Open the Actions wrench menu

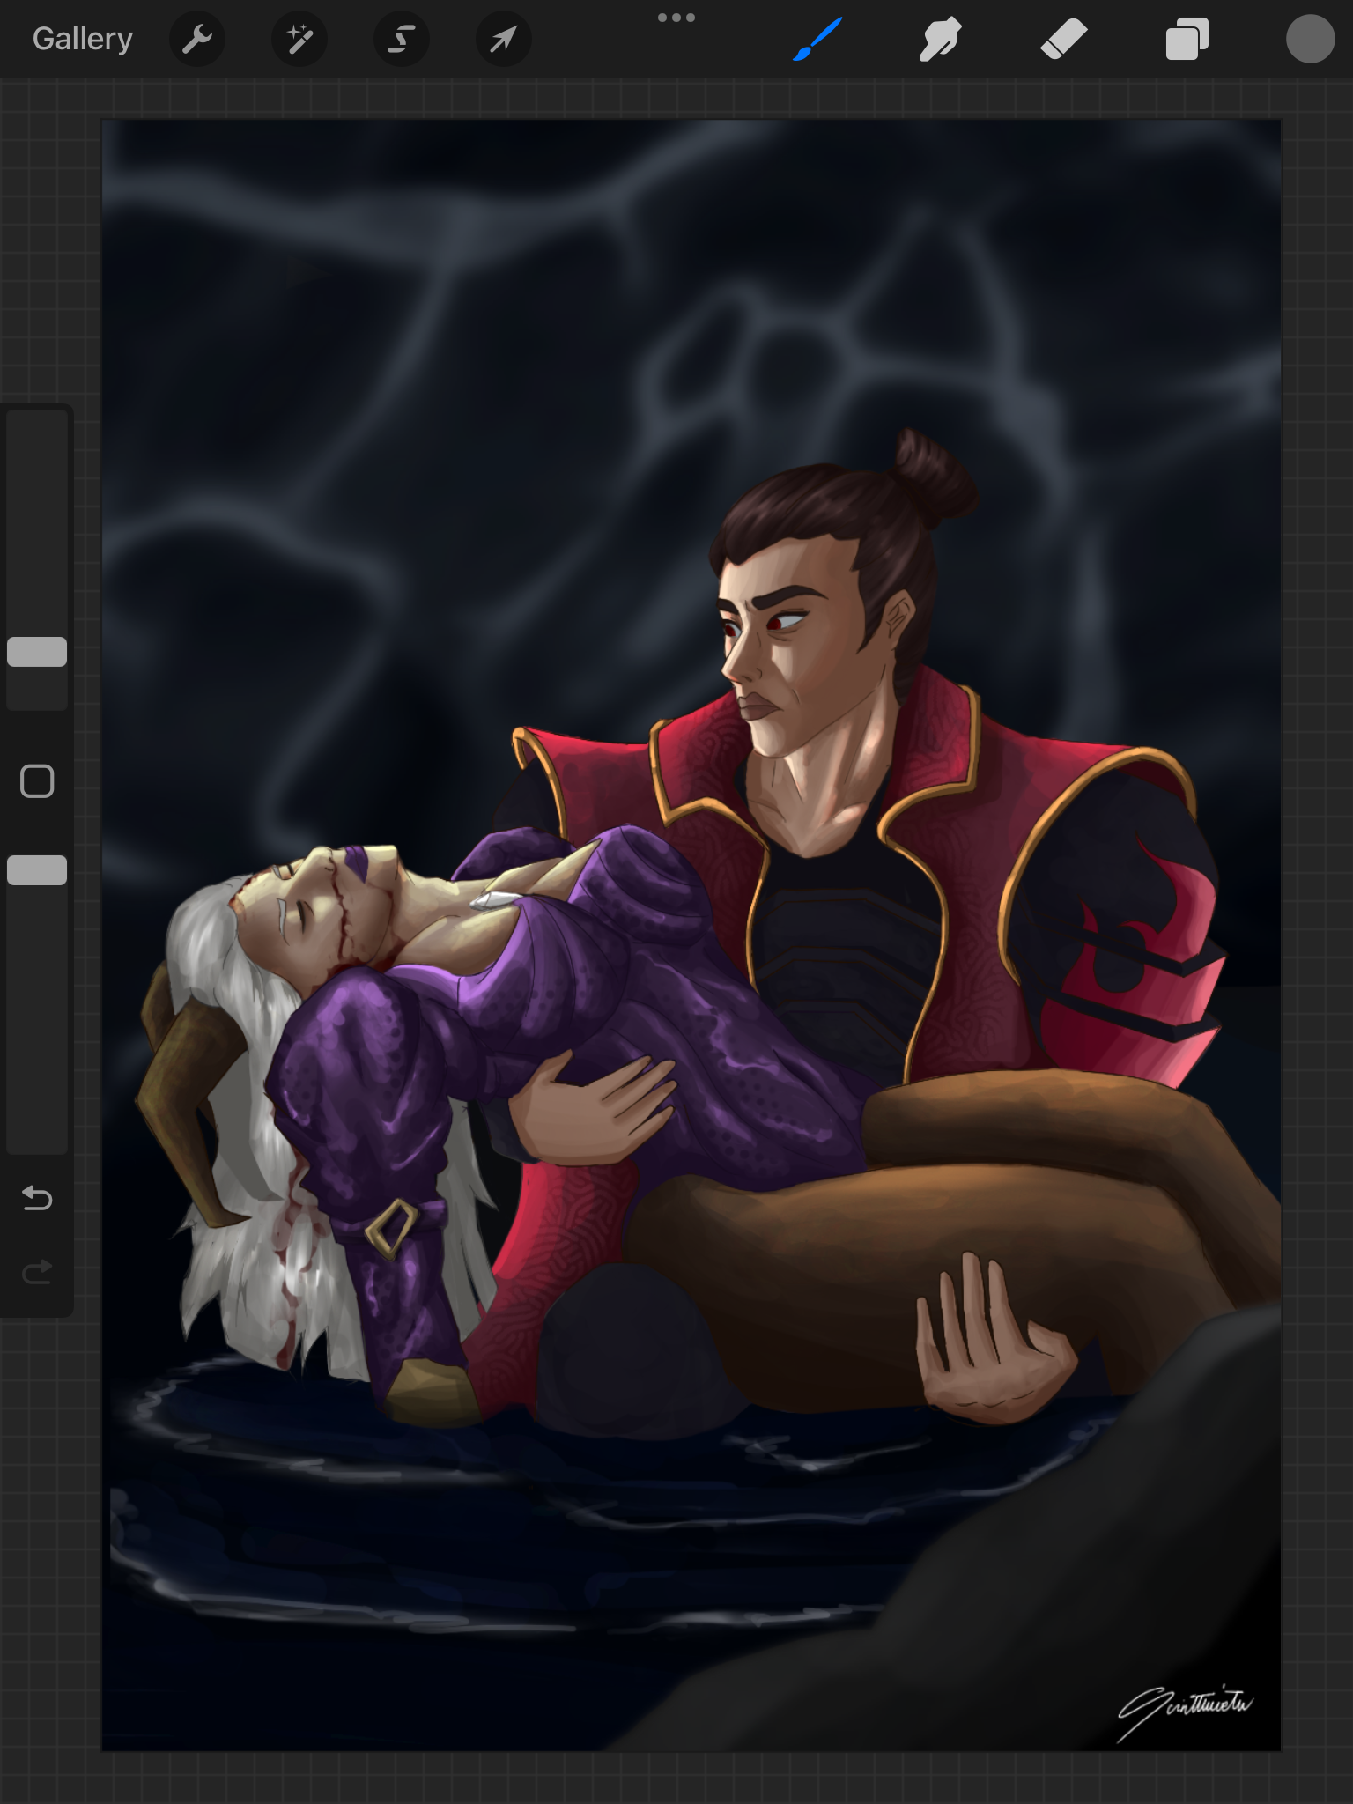197,39
